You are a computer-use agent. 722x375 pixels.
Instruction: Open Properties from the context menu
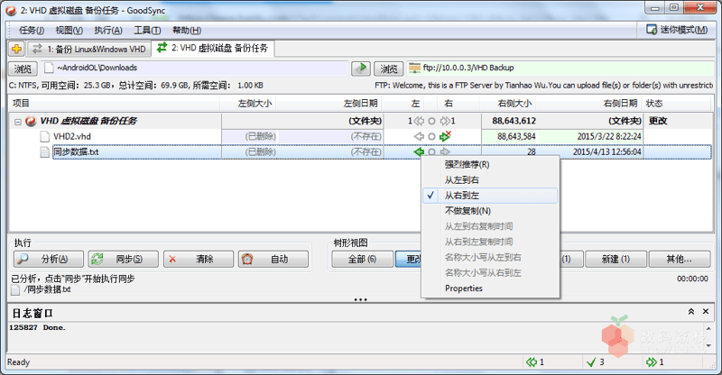pos(490,288)
